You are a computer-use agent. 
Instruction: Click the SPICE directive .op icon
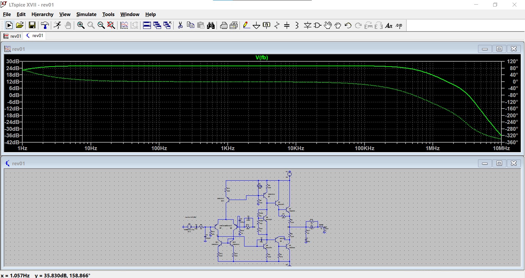coord(399,25)
